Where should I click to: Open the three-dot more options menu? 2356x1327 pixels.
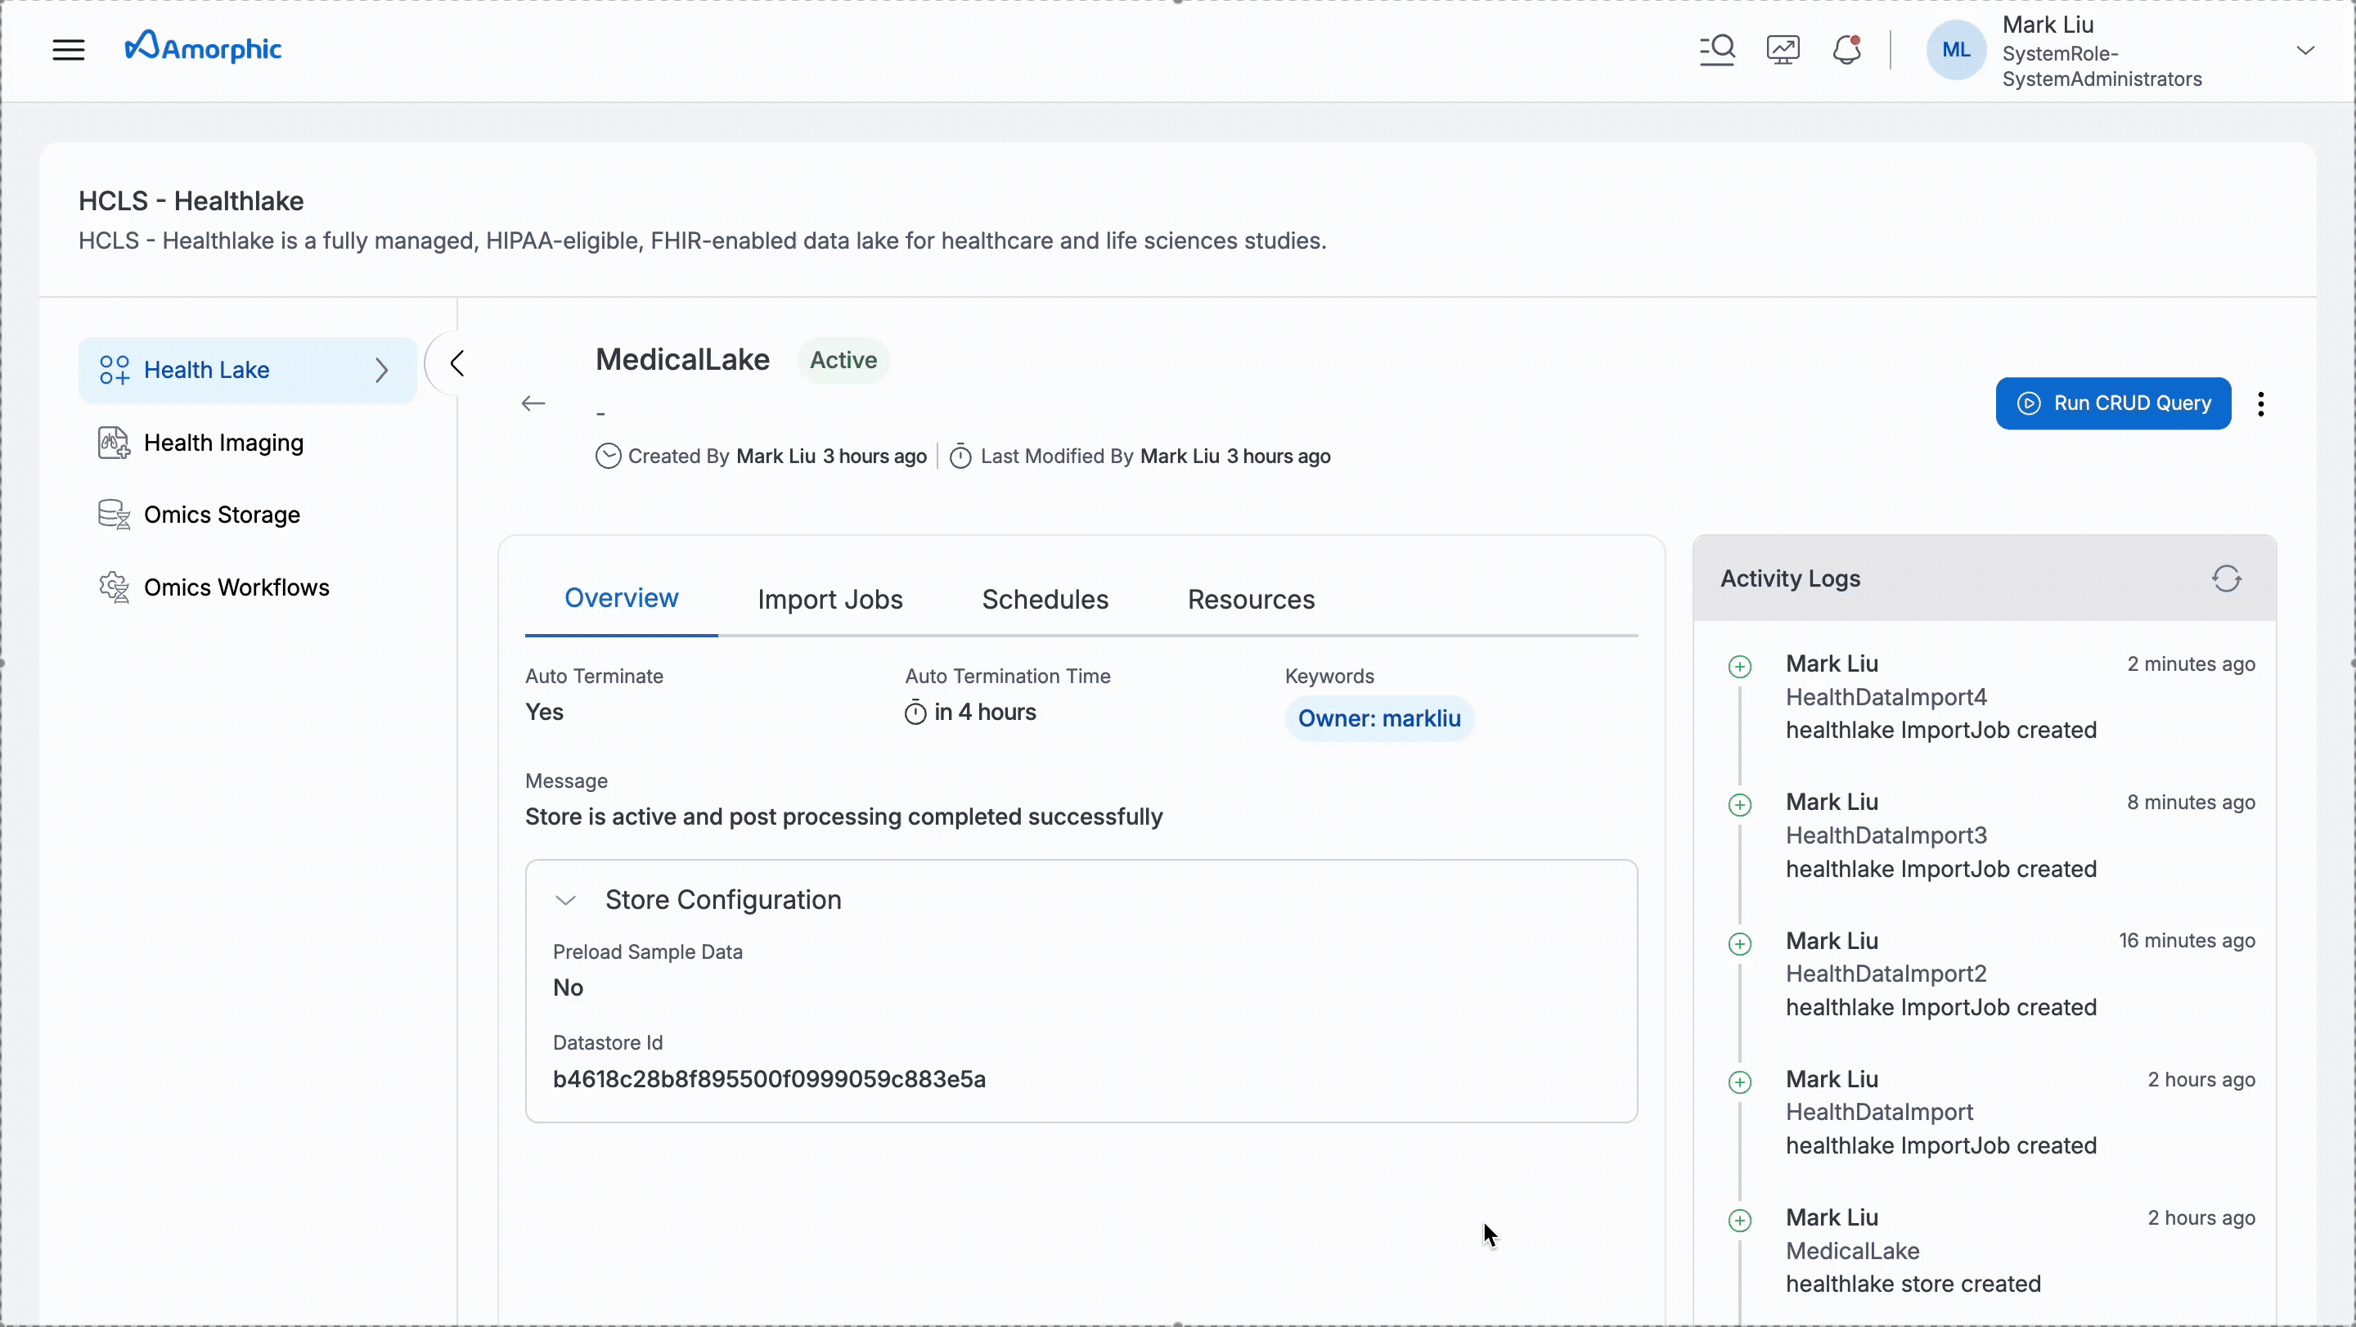(2261, 403)
